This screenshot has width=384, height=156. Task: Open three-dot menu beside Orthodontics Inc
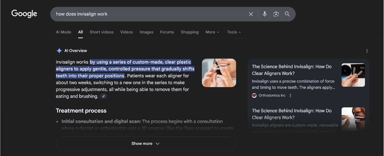click(x=290, y=96)
